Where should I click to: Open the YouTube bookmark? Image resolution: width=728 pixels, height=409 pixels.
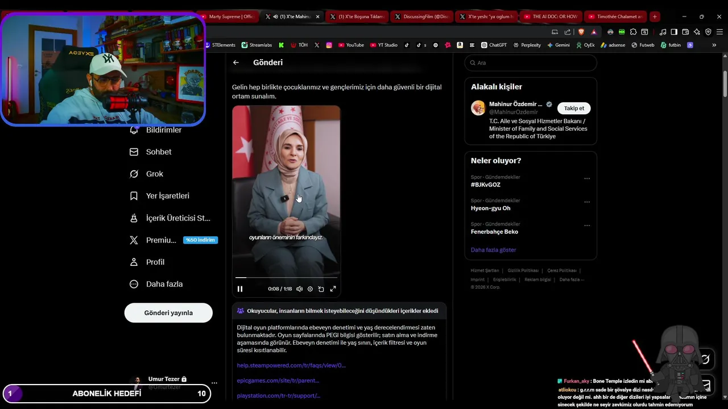point(351,45)
